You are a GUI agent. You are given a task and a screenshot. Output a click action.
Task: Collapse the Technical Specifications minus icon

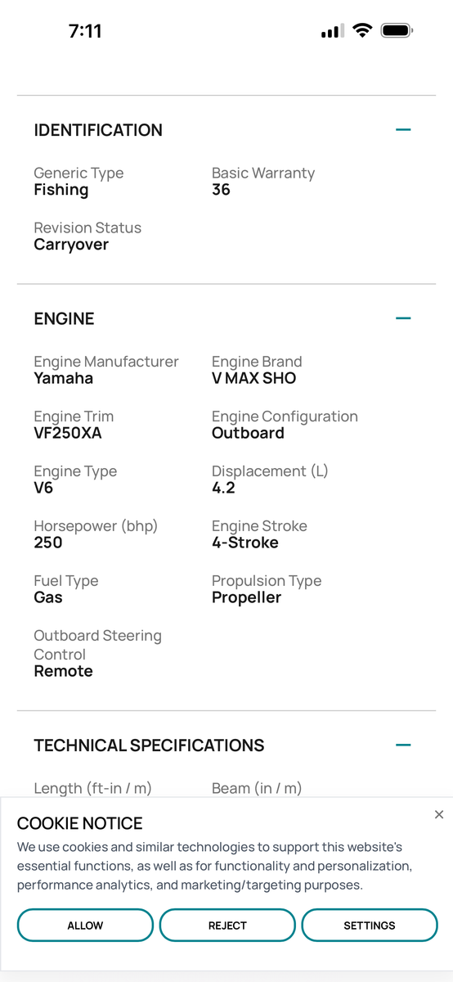[403, 745]
